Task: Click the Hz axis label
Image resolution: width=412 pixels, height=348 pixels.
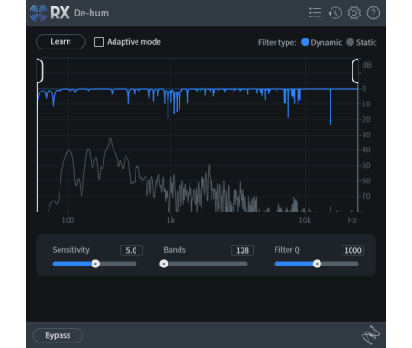Action: click(352, 220)
